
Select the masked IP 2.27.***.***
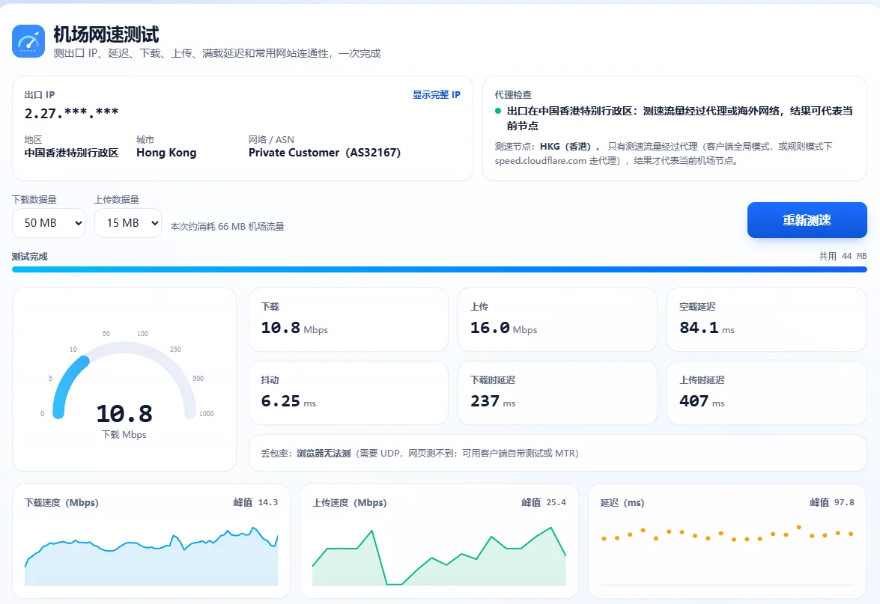click(71, 113)
